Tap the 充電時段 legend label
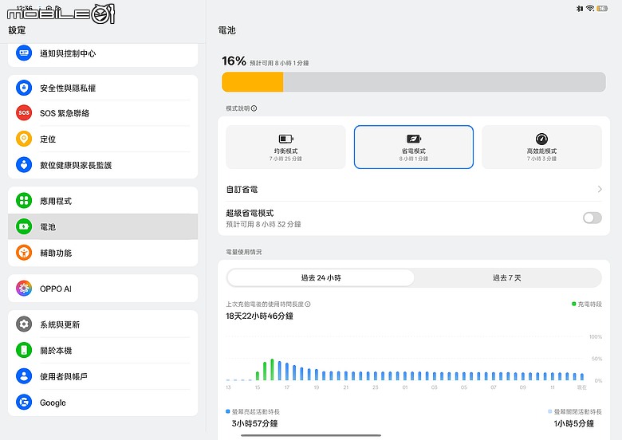 pyautogui.click(x=587, y=304)
